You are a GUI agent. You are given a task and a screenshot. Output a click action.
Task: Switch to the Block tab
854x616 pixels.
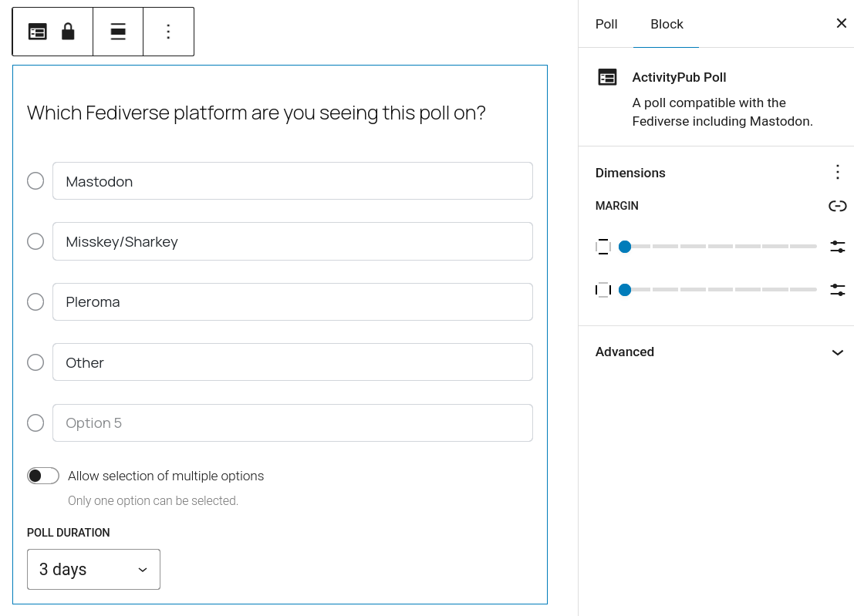pyautogui.click(x=666, y=24)
